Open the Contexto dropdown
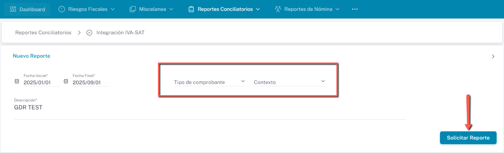Image resolution: width=504 pixels, height=153 pixels. [x=289, y=82]
